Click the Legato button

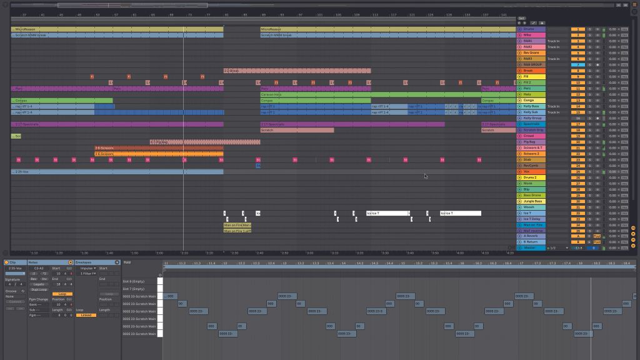39,284
